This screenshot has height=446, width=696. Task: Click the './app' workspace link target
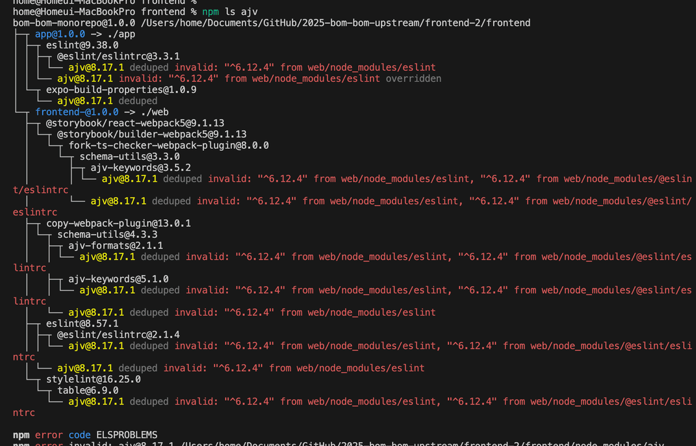click(x=121, y=34)
